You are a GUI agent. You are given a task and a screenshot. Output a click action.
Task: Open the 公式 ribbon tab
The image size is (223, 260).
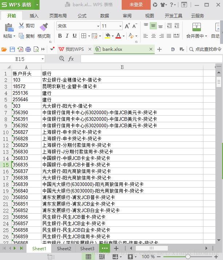pyautogui.click(x=82, y=16)
